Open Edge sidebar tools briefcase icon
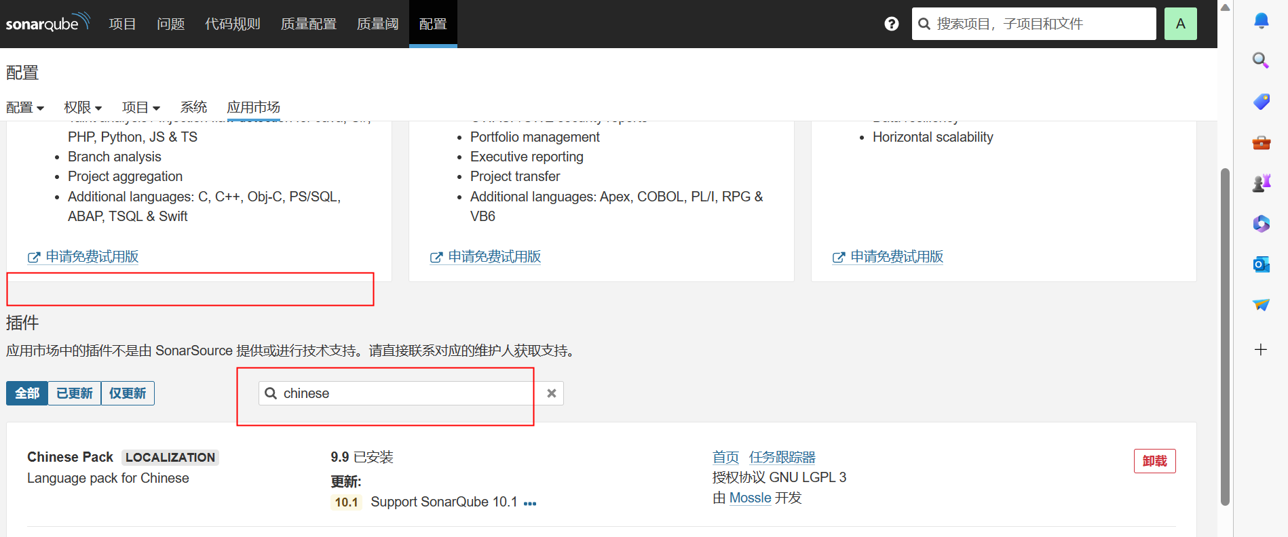1288x537 pixels. 1261,142
